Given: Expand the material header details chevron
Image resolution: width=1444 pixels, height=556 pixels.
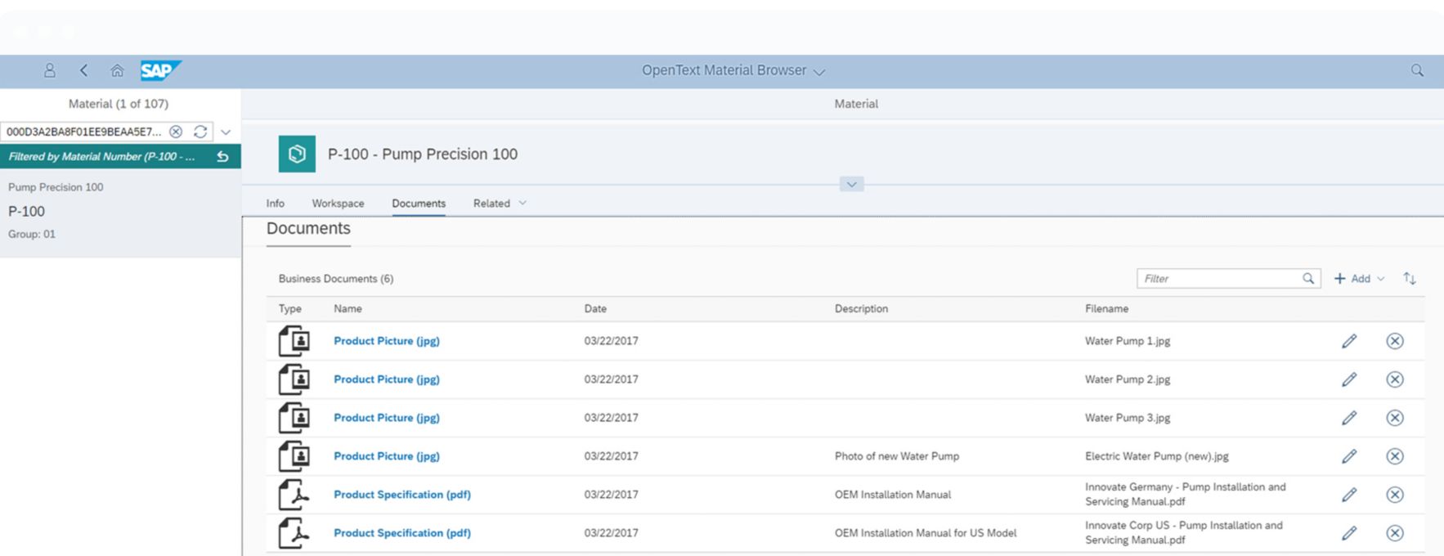Looking at the screenshot, I should 851,185.
